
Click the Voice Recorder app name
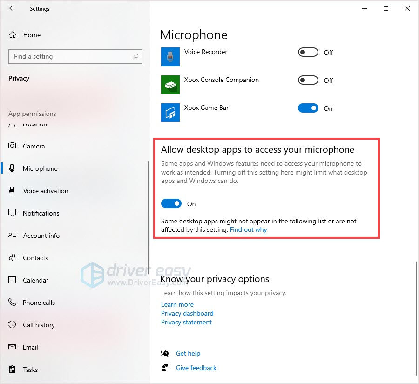pyautogui.click(x=206, y=52)
